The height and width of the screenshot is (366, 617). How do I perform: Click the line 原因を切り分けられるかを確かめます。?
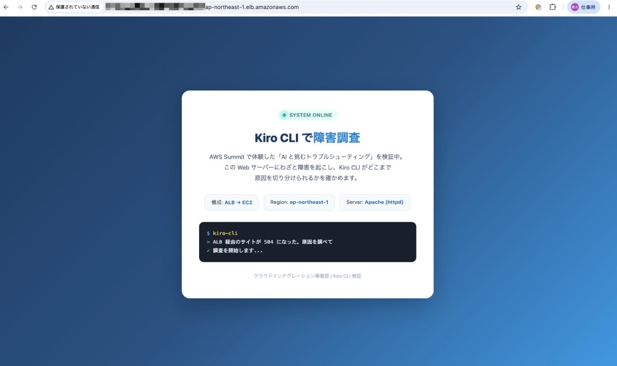click(308, 178)
